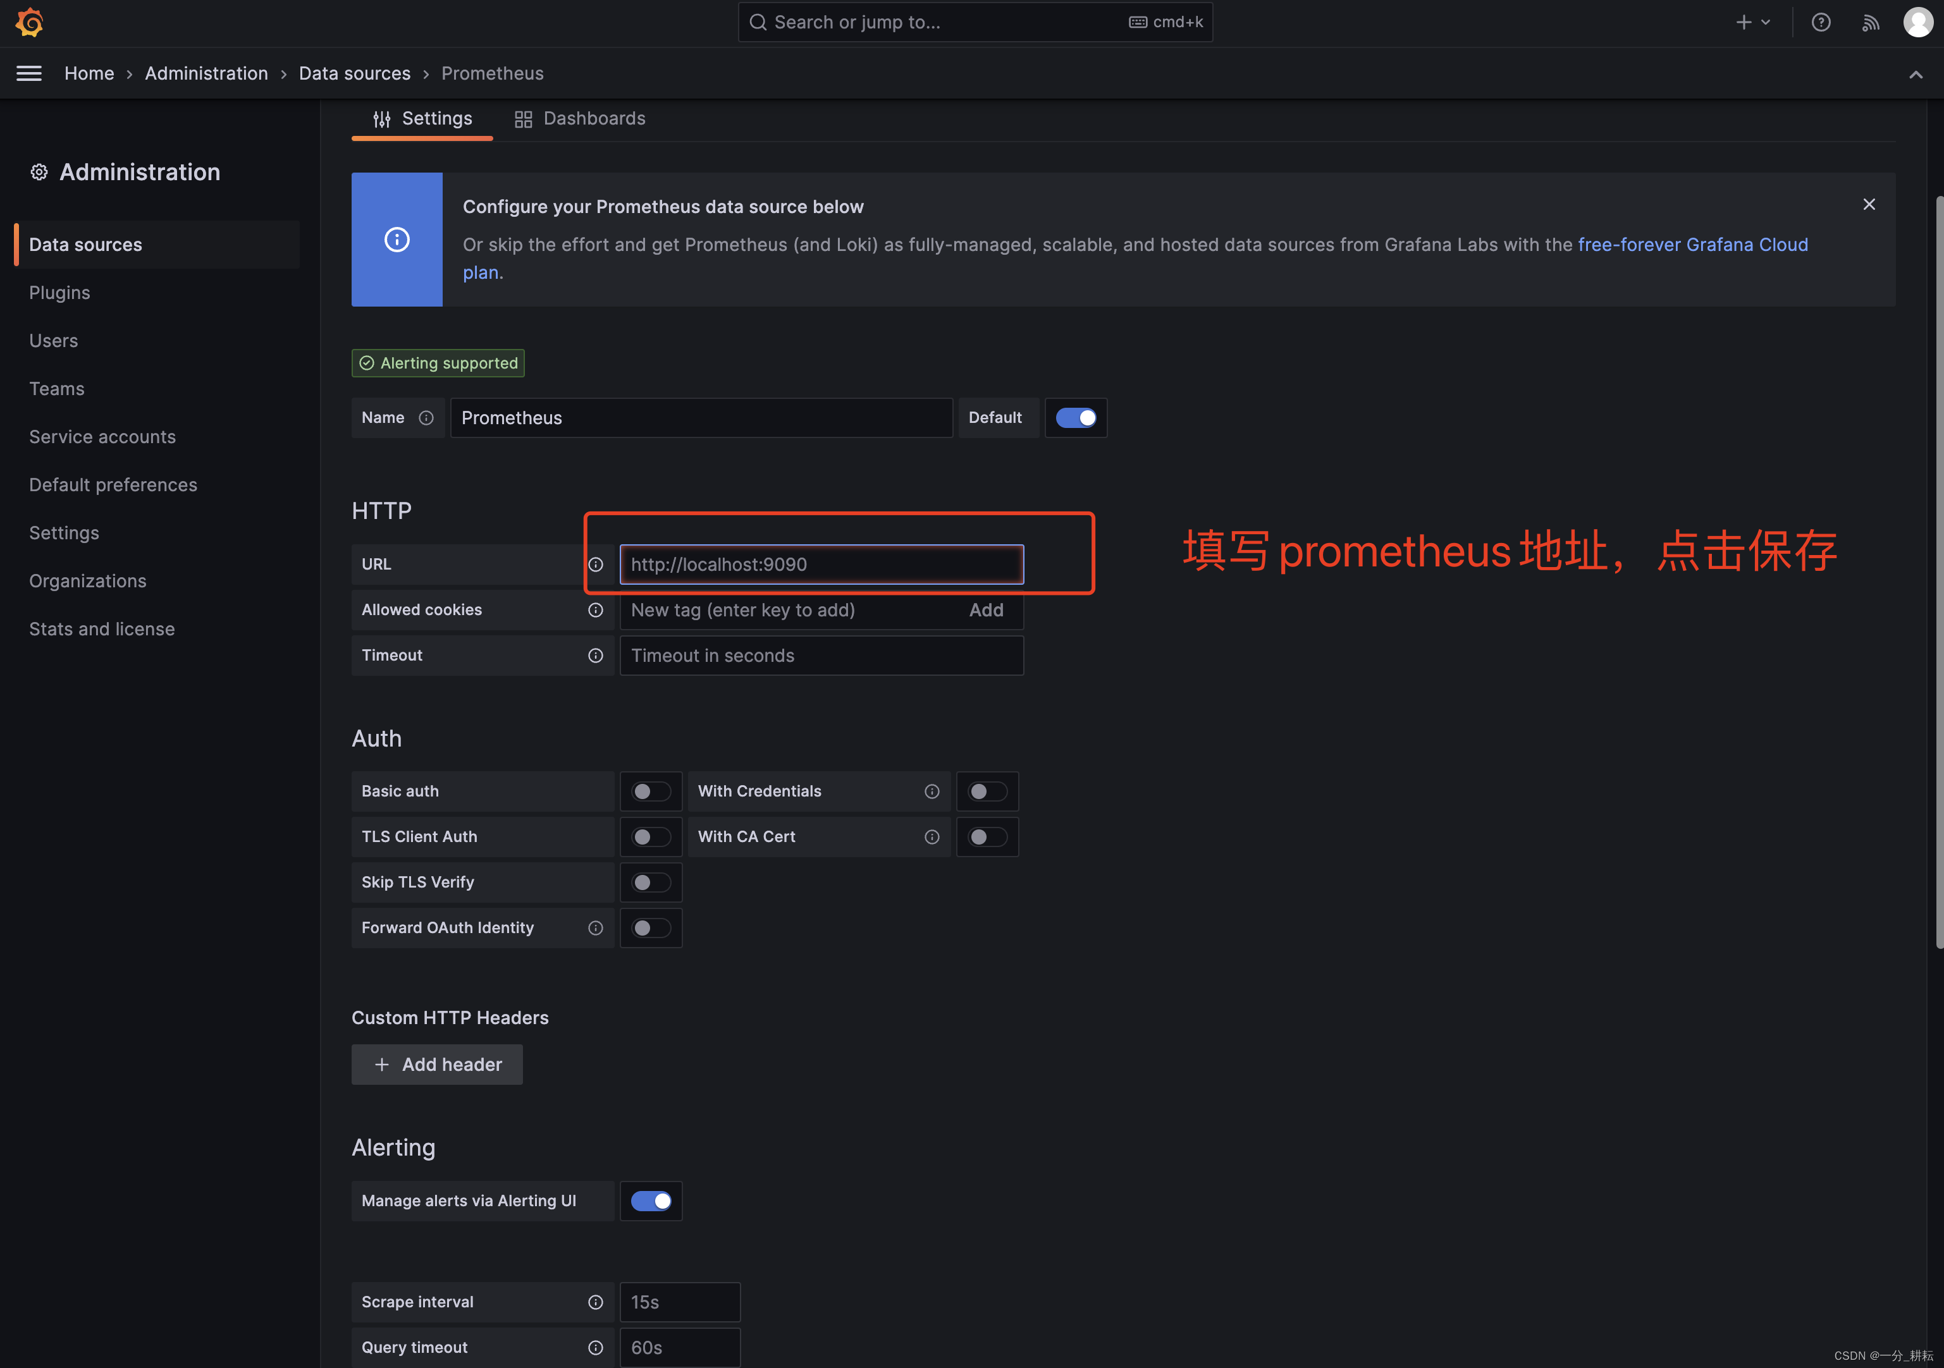1944x1368 pixels.
Task: Click the URL input field
Action: point(820,564)
